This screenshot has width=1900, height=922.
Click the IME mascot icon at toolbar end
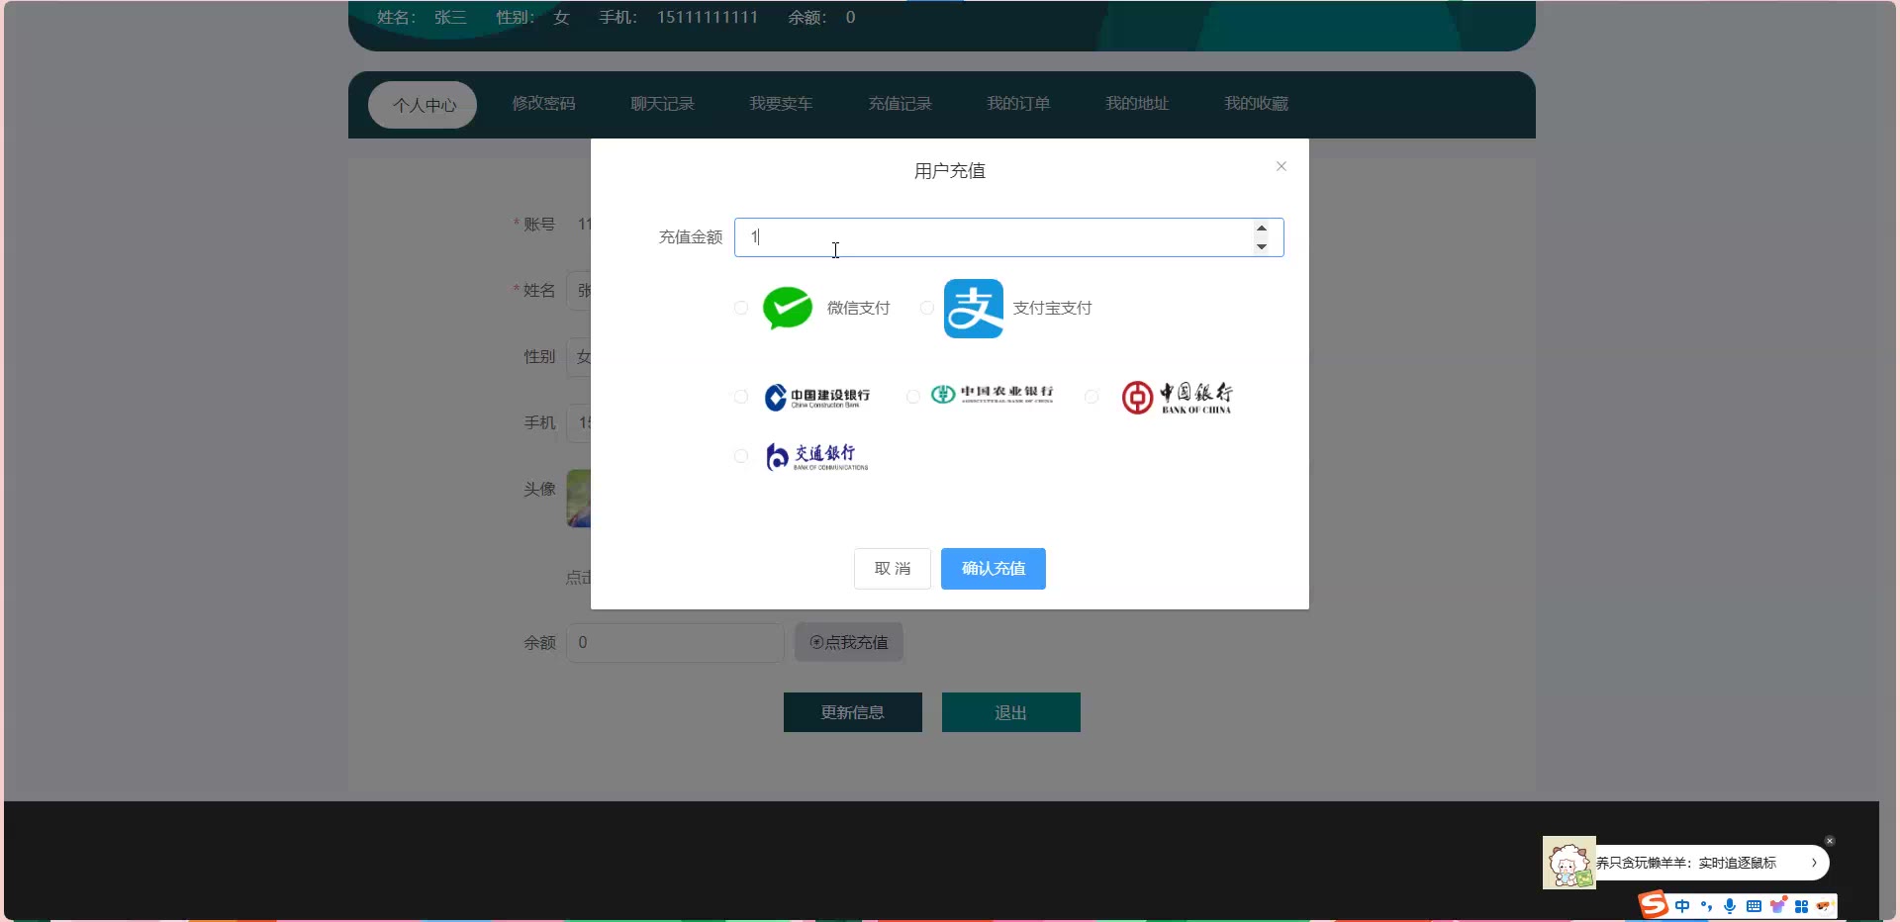pyautogui.click(x=1824, y=906)
